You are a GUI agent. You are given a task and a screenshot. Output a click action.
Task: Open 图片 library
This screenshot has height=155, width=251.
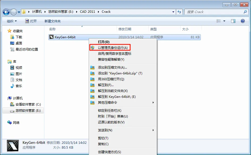point(19,74)
